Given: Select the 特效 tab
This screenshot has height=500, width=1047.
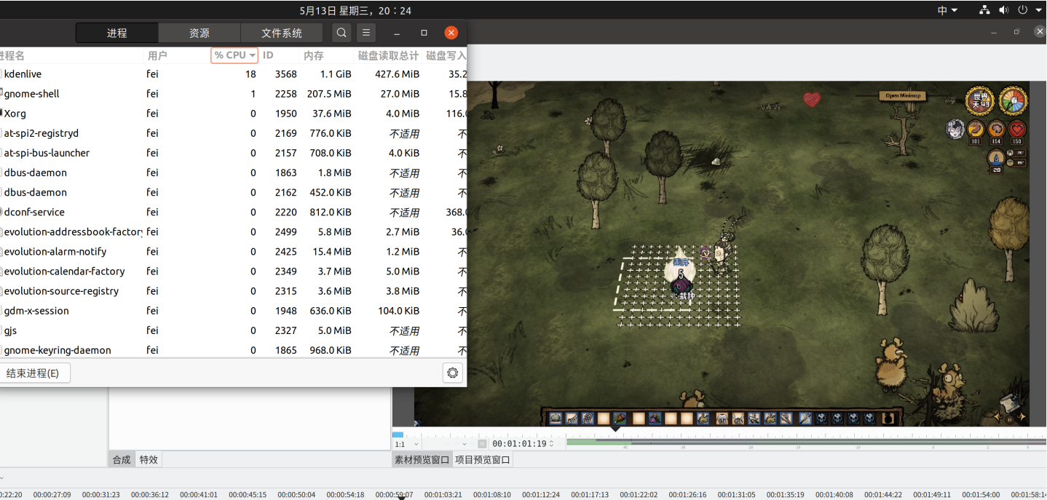Looking at the screenshot, I should pos(149,460).
